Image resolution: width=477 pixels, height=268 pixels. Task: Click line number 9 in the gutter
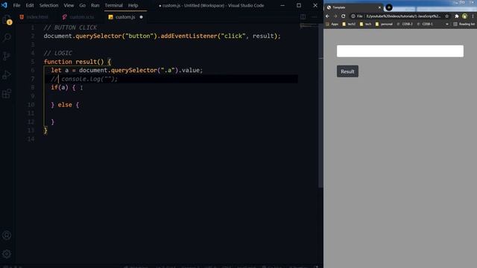click(x=33, y=96)
